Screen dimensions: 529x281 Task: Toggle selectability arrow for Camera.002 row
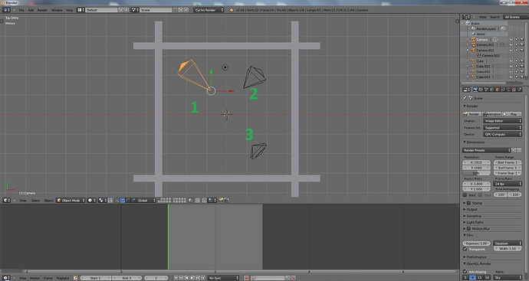point(516,51)
